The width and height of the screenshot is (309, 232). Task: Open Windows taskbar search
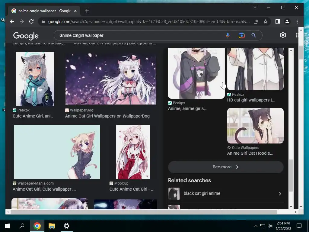(x=22, y=226)
